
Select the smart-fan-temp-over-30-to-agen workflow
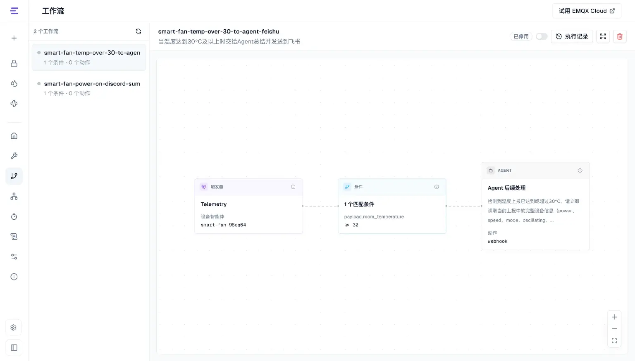pos(89,57)
